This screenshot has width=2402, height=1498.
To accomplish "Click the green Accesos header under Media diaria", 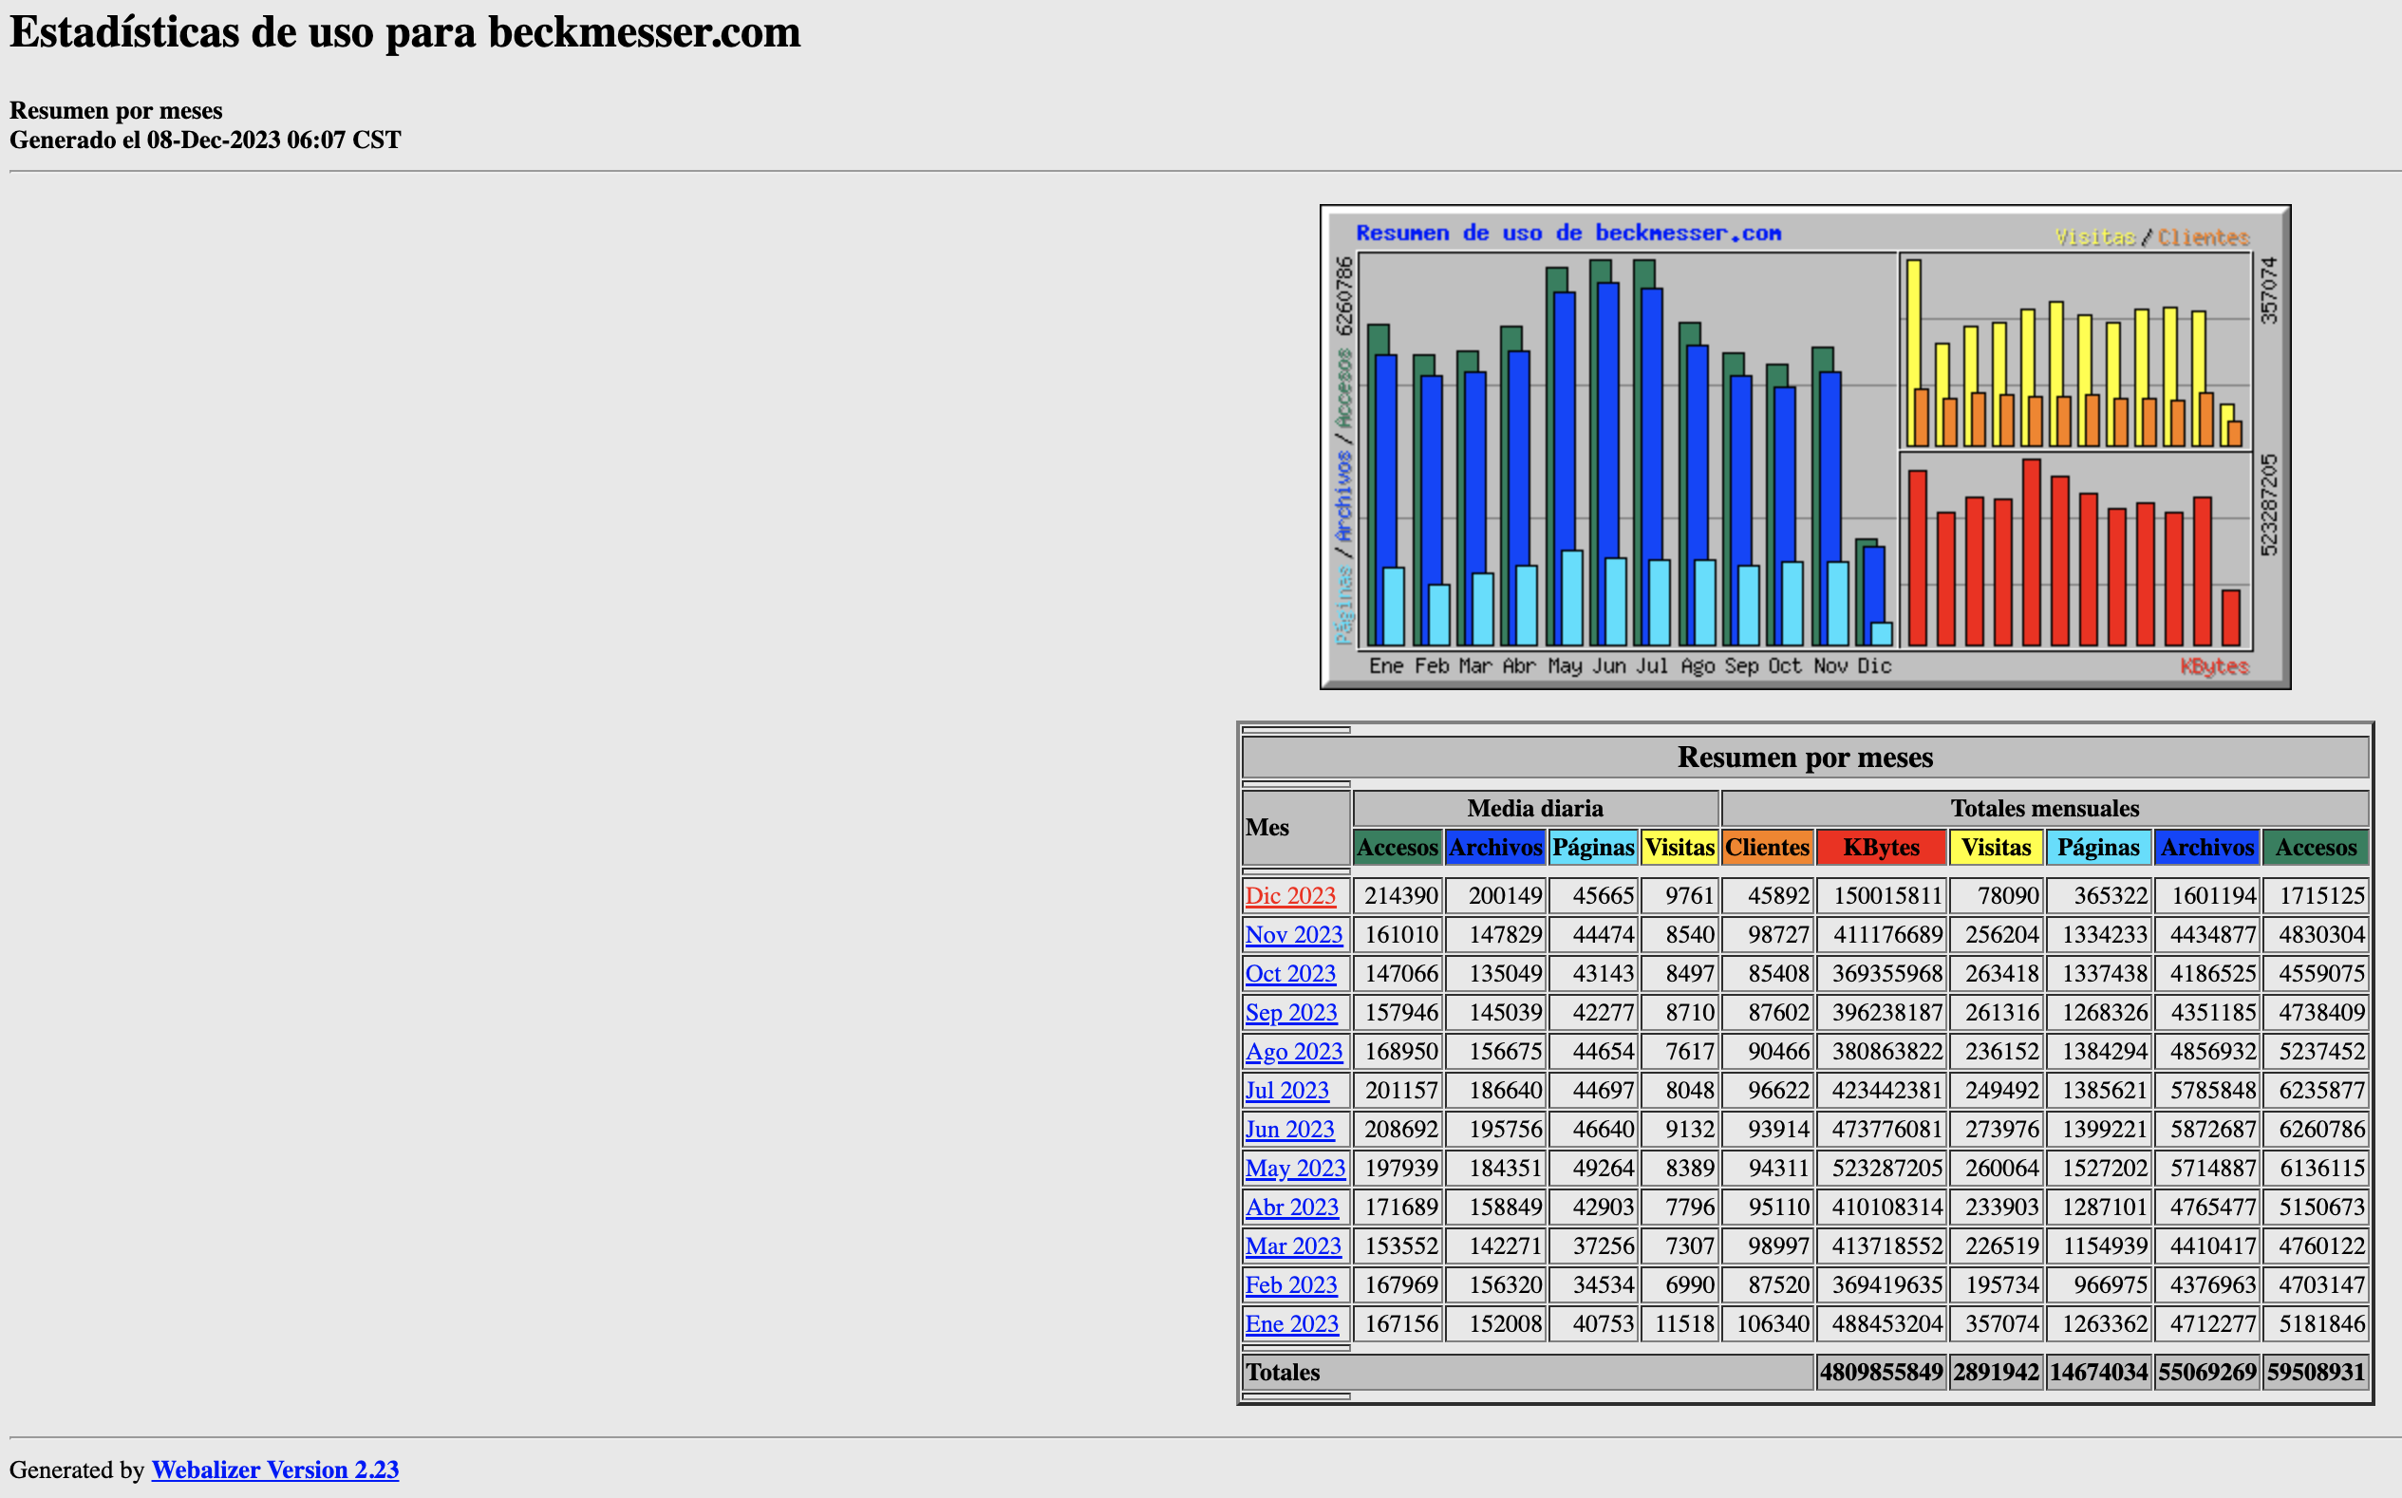I will pyautogui.click(x=1397, y=848).
